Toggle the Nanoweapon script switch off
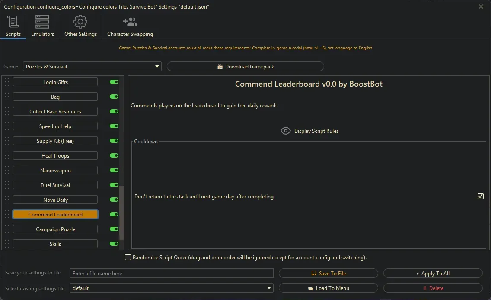The width and height of the screenshot is (491, 300). tap(114, 170)
